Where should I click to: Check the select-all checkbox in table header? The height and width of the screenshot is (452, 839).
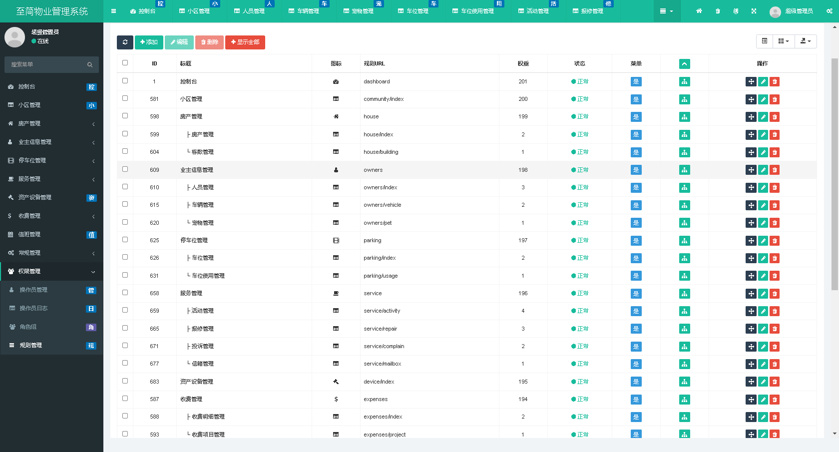[x=125, y=63]
